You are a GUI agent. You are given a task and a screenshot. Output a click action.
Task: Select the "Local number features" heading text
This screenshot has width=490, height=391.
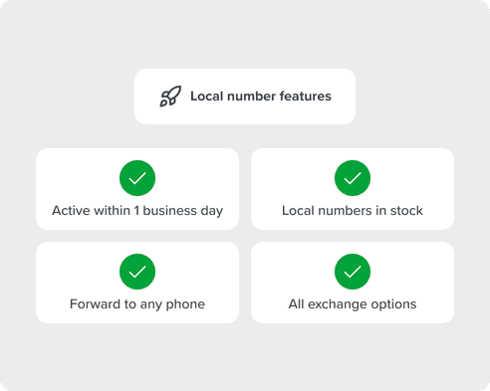click(261, 97)
